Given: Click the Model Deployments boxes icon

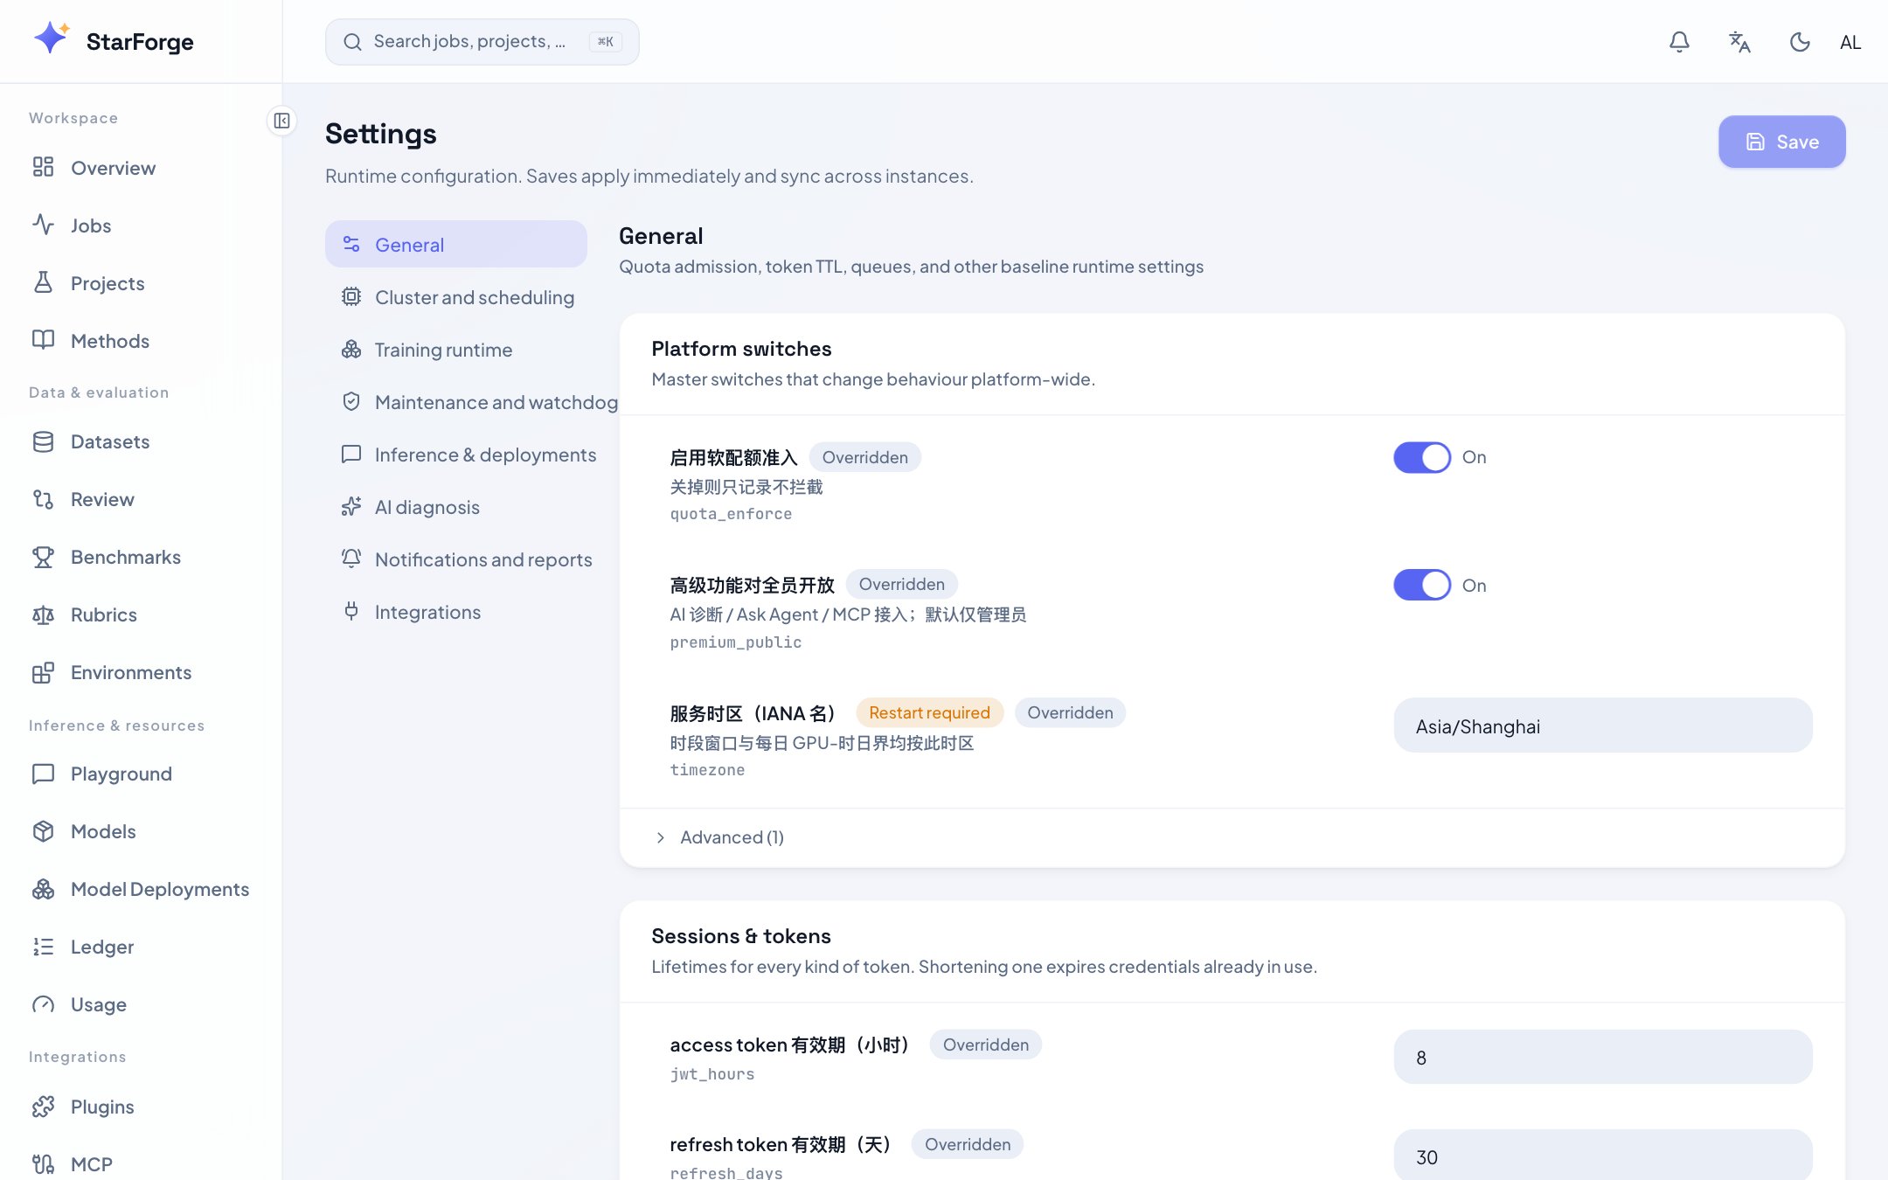Looking at the screenshot, I should pos(43,889).
